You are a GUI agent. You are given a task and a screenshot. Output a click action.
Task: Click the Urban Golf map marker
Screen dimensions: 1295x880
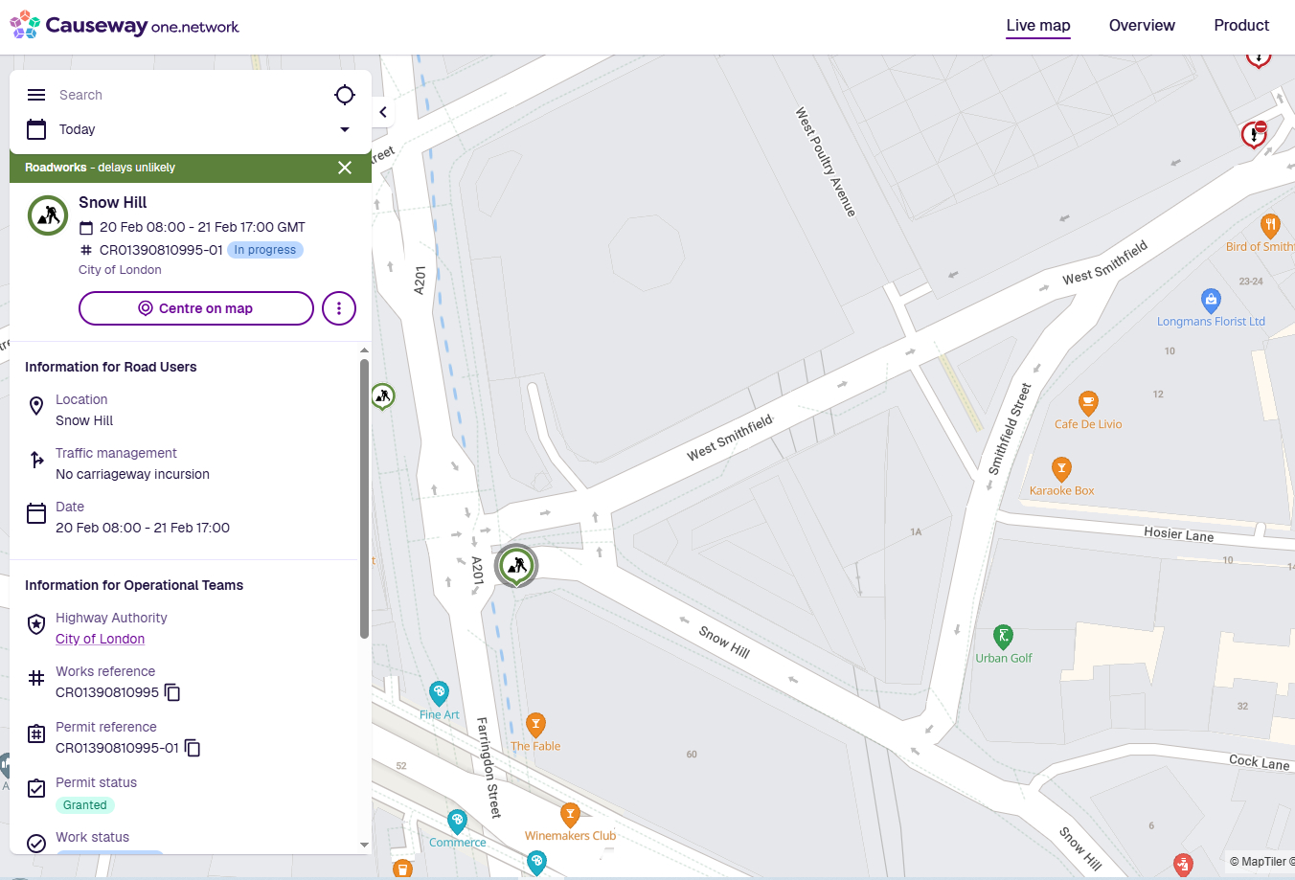coord(1003,637)
